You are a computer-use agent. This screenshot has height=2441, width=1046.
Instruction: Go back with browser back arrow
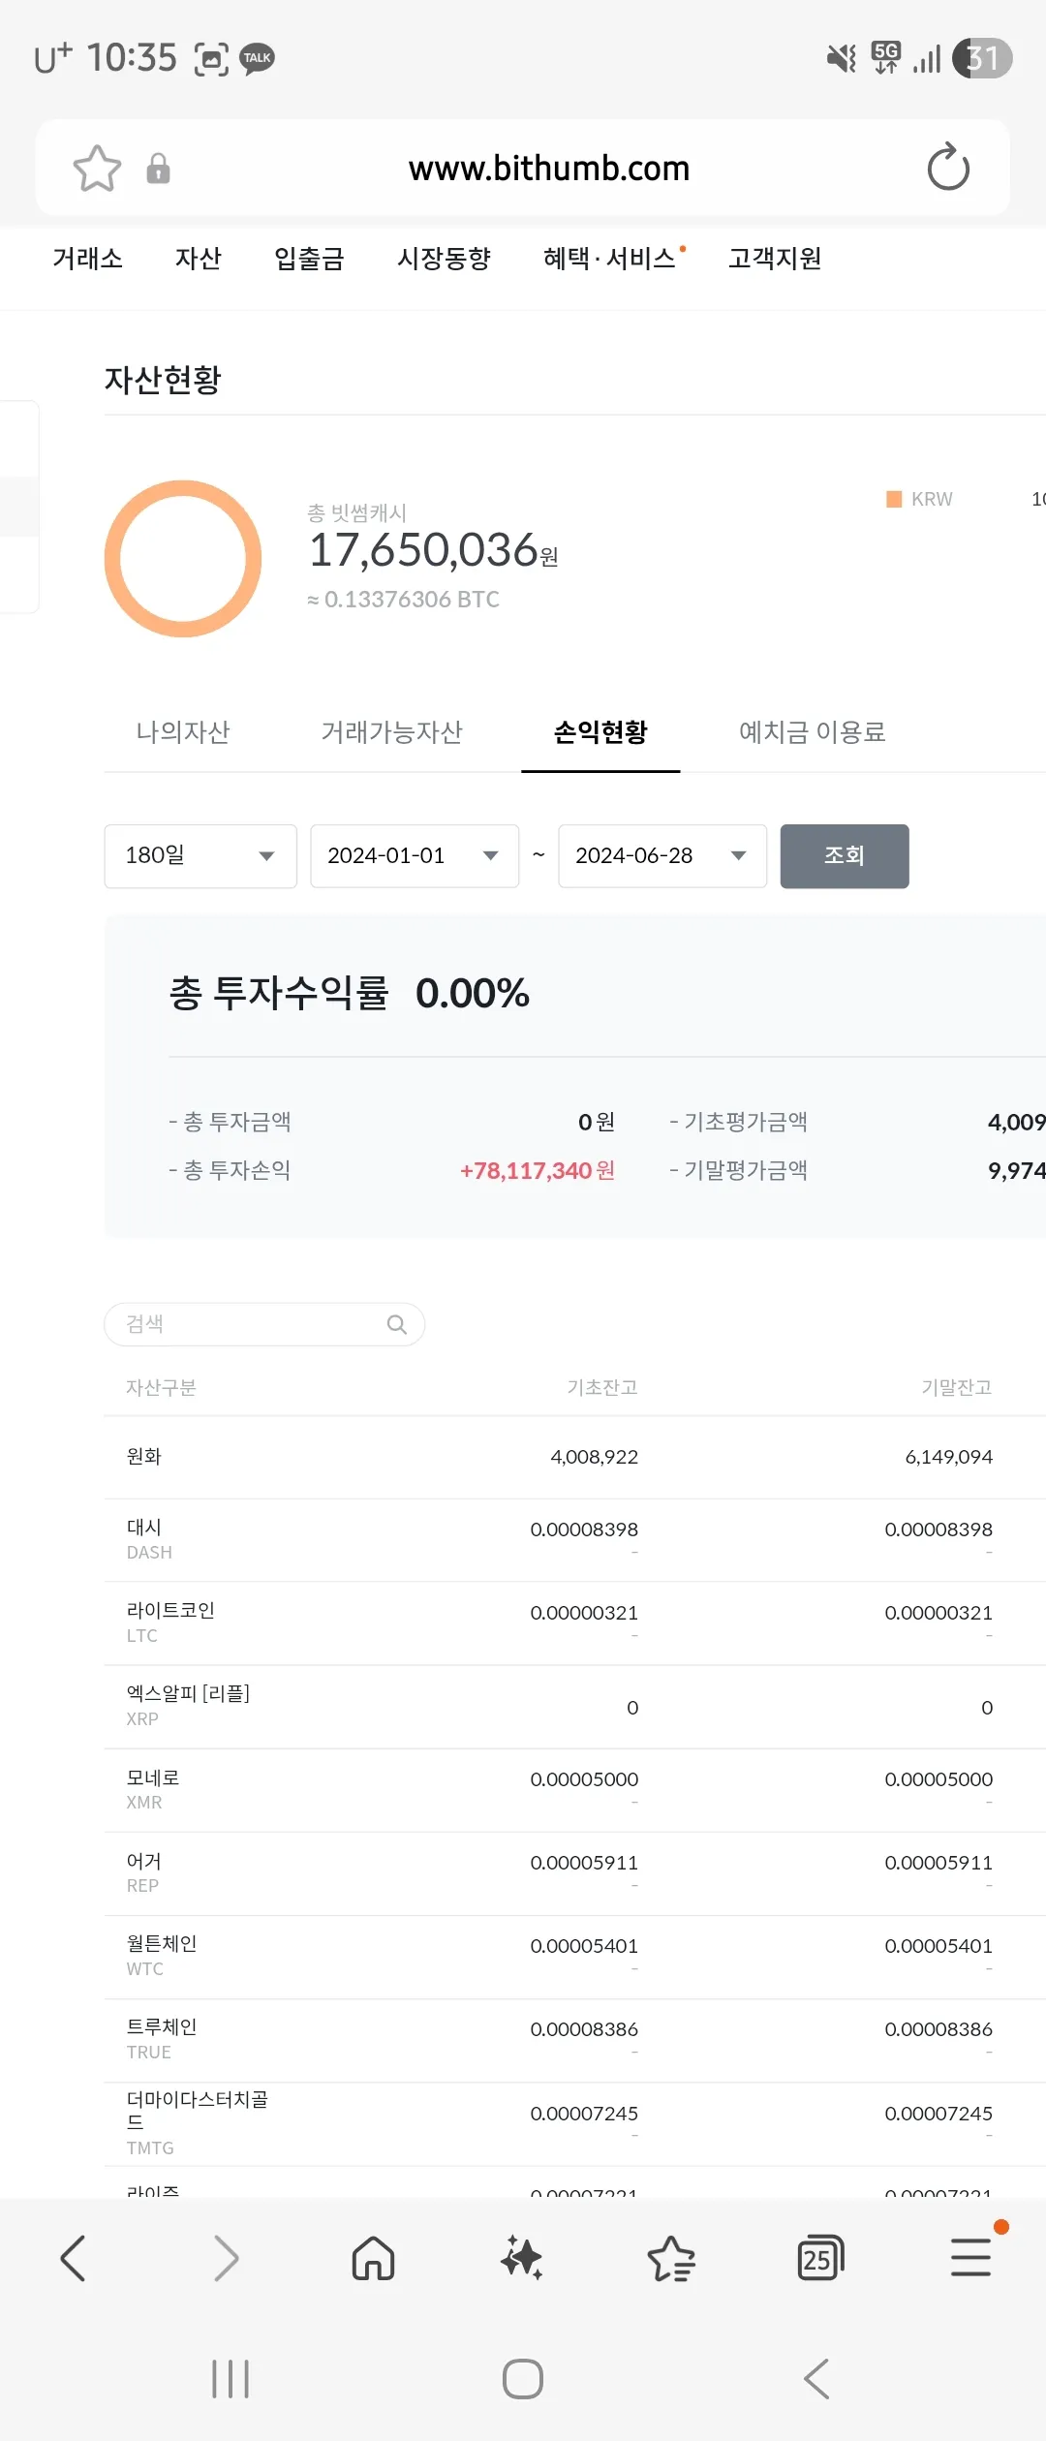pyautogui.click(x=74, y=2259)
